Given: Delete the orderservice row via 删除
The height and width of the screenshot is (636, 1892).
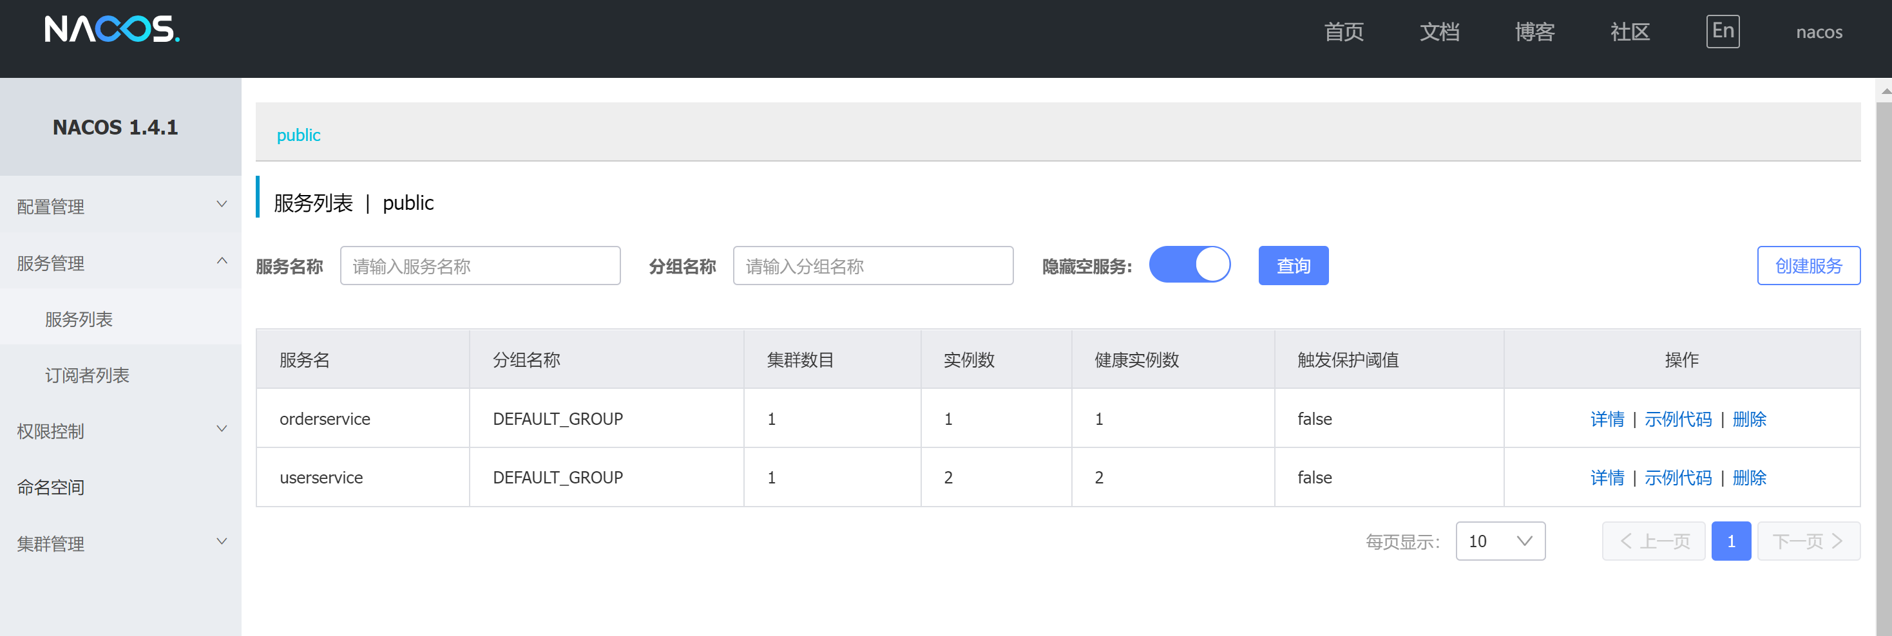Looking at the screenshot, I should pyautogui.click(x=1749, y=419).
